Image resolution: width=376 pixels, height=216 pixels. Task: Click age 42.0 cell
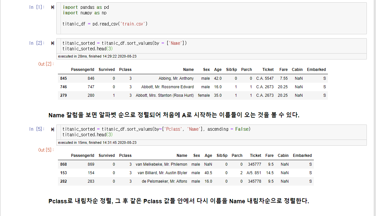[x=218, y=78]
